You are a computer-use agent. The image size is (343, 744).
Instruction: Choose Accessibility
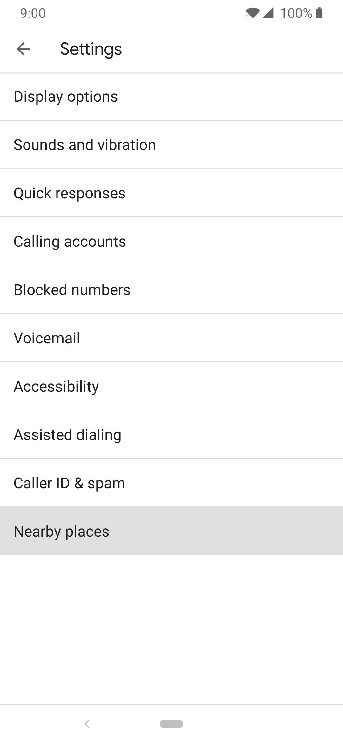point(171,387)
